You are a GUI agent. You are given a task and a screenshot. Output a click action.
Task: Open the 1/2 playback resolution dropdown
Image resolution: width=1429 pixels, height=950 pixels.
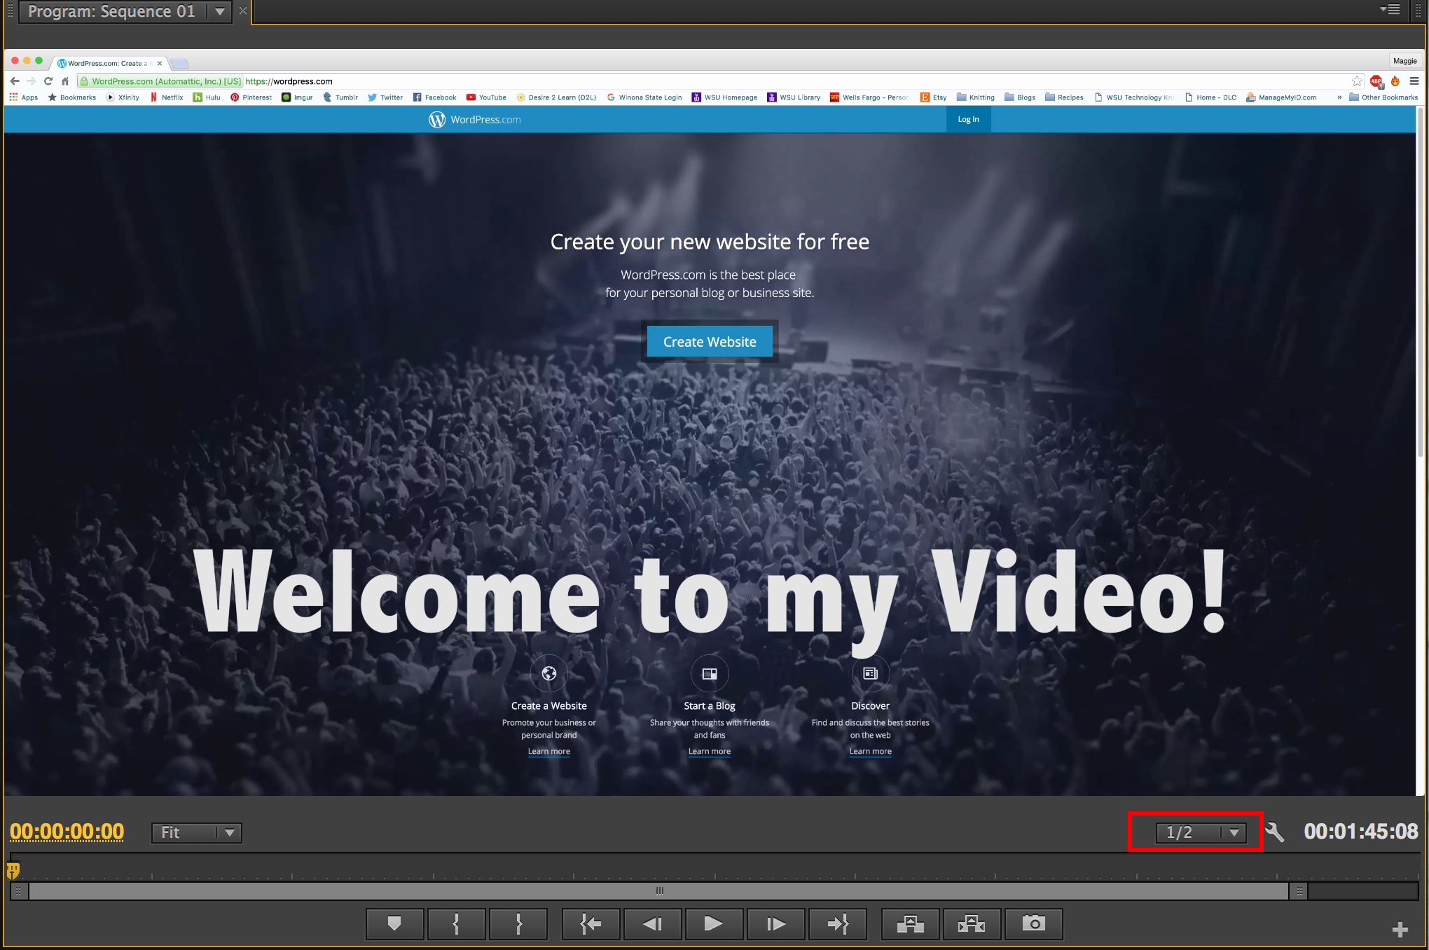(1201, 832)
